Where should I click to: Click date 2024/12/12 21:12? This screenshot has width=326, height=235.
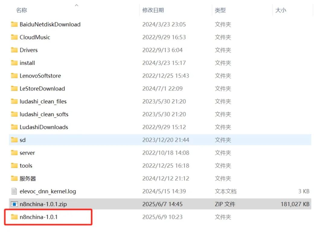click(x=166, y=179)
